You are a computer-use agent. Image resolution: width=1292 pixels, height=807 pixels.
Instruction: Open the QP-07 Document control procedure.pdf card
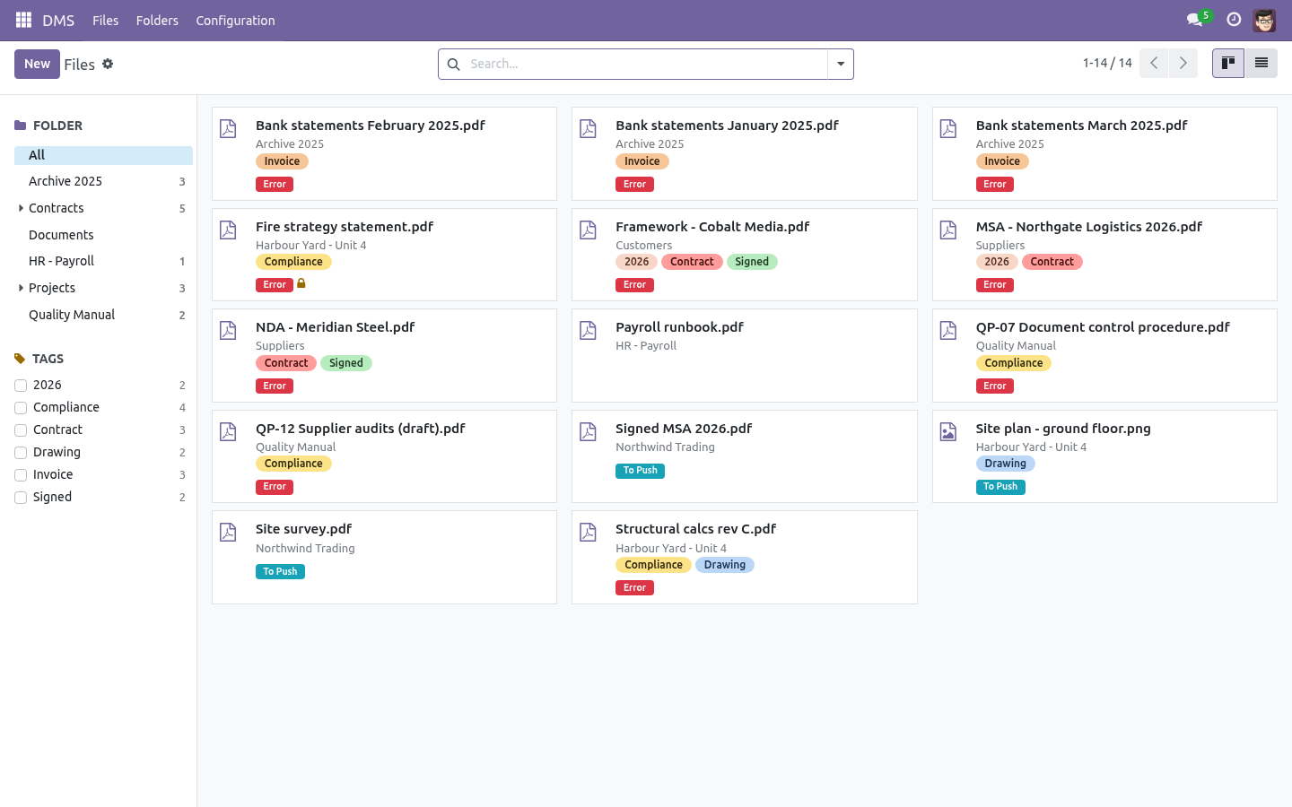click(1104, 356)
